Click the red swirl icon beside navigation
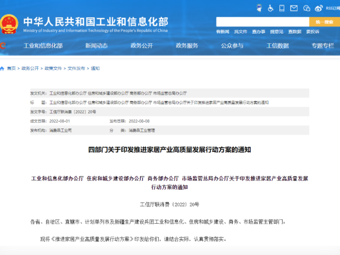The image size is (340, 255). click(3, 46)
